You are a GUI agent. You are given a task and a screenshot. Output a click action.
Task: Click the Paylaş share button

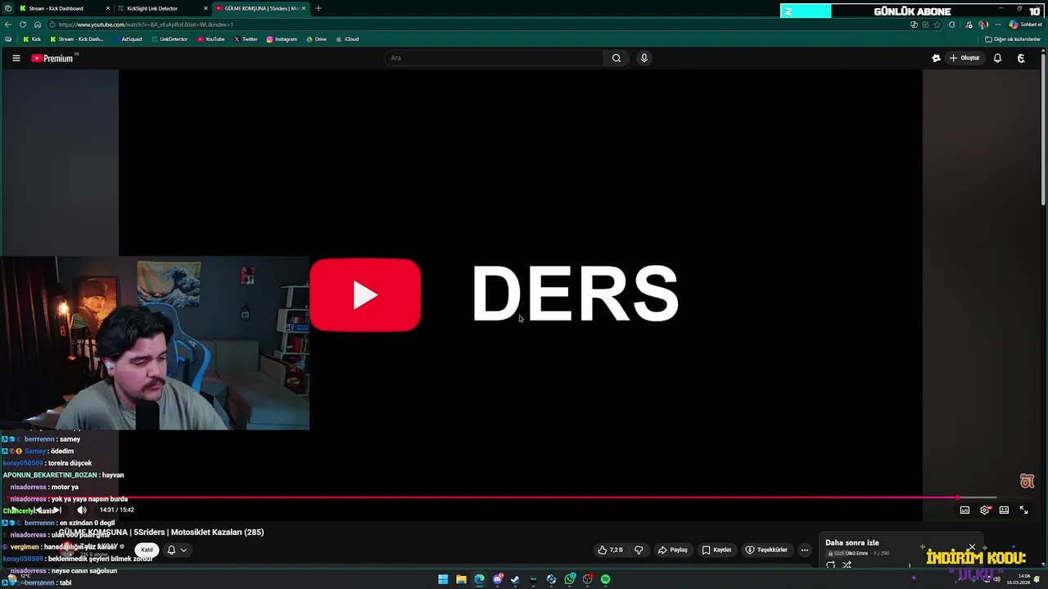(672, 550)
